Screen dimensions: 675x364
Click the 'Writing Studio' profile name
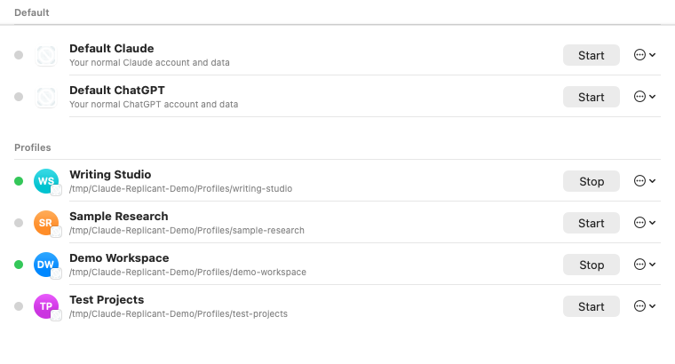click(x=110, y=174)
